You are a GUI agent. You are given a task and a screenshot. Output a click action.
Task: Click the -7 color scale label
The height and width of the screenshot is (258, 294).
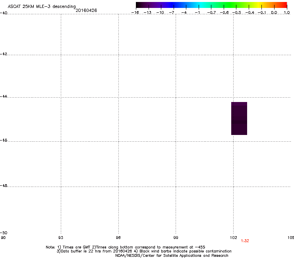coord(172,13)
